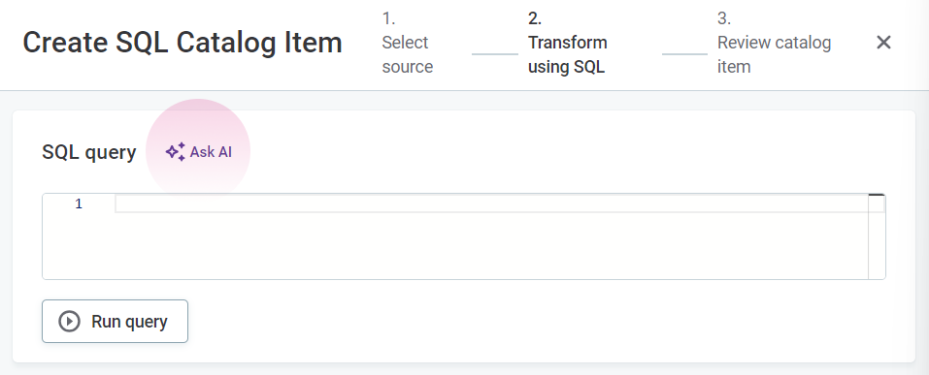Focus the first line of SQL editor

coord(491,204)
